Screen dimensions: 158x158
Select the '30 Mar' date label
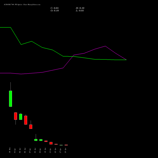click(10, 150)
